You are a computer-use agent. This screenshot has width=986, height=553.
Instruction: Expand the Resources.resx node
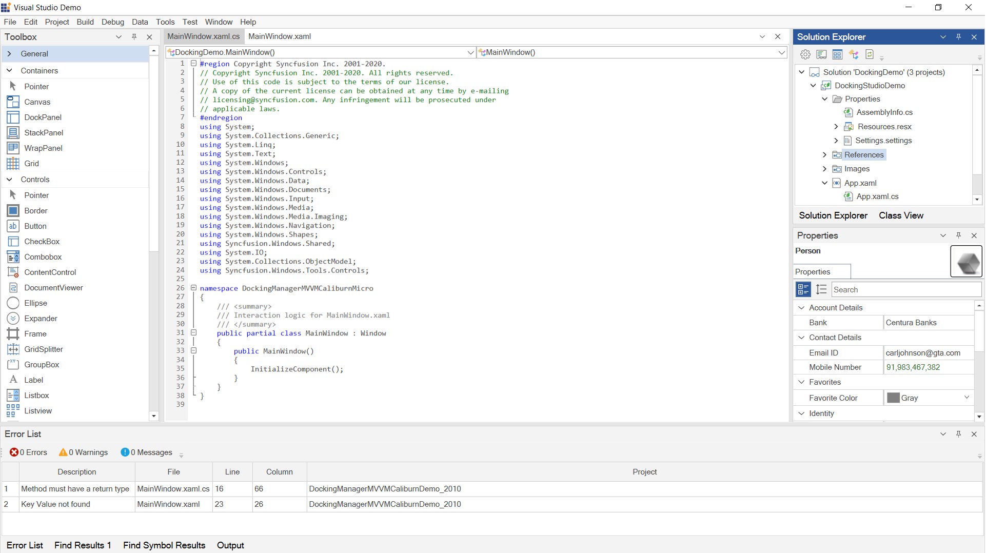836,127
